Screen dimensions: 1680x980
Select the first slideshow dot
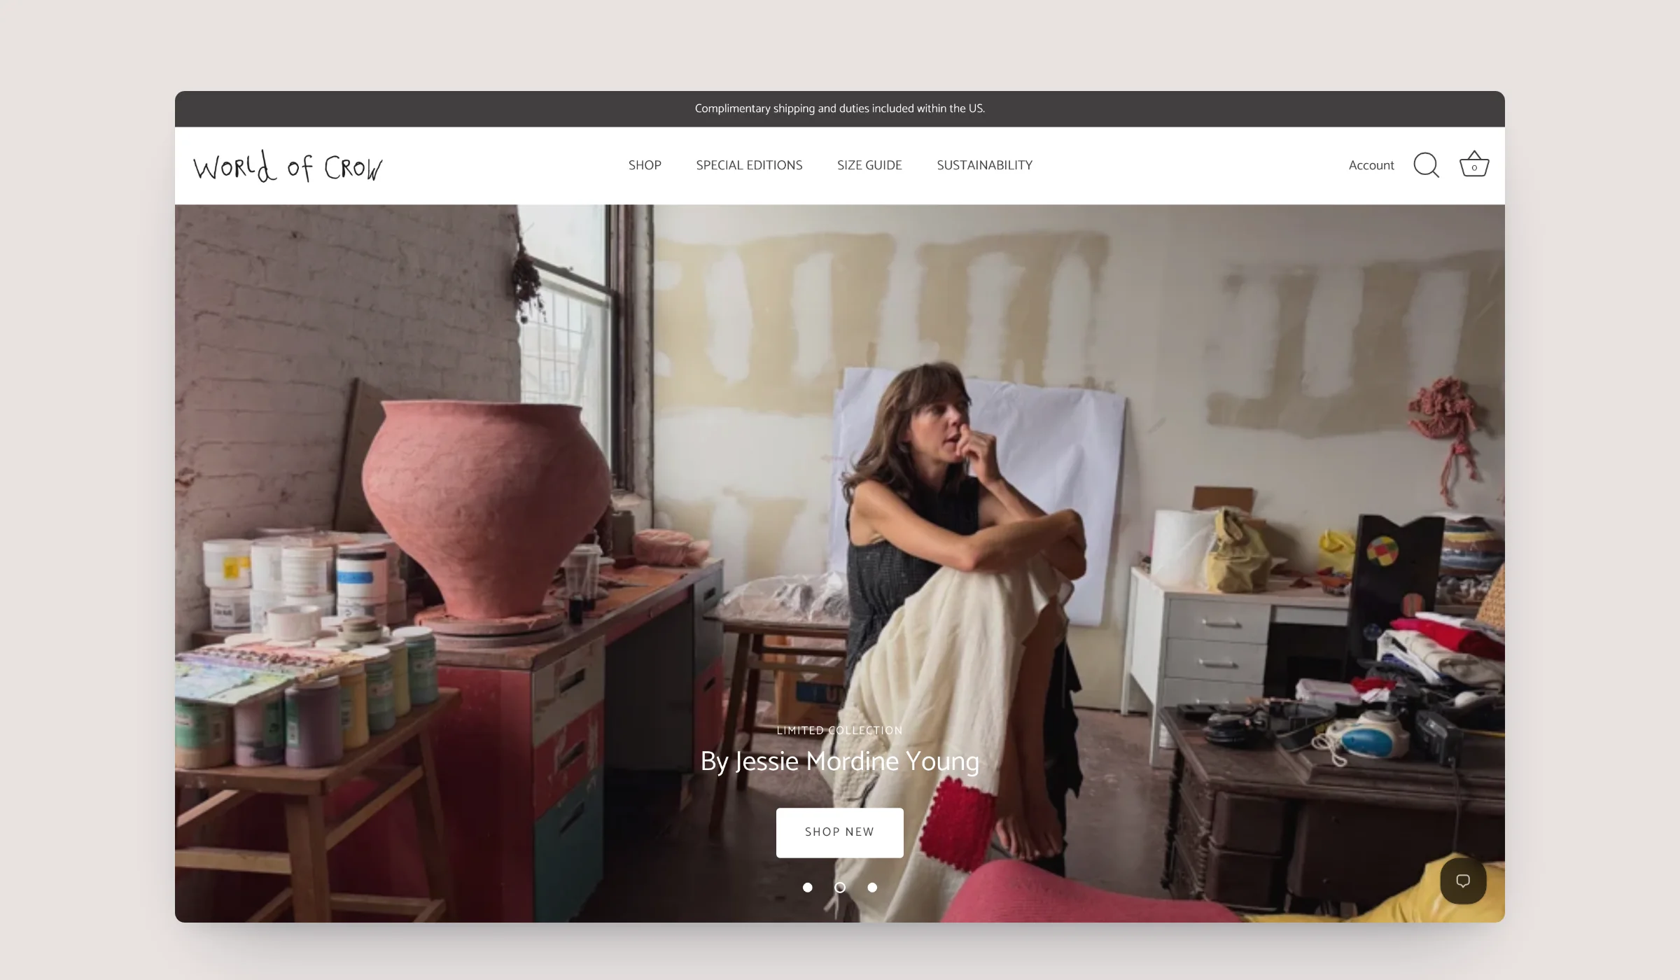coord(807,888)
